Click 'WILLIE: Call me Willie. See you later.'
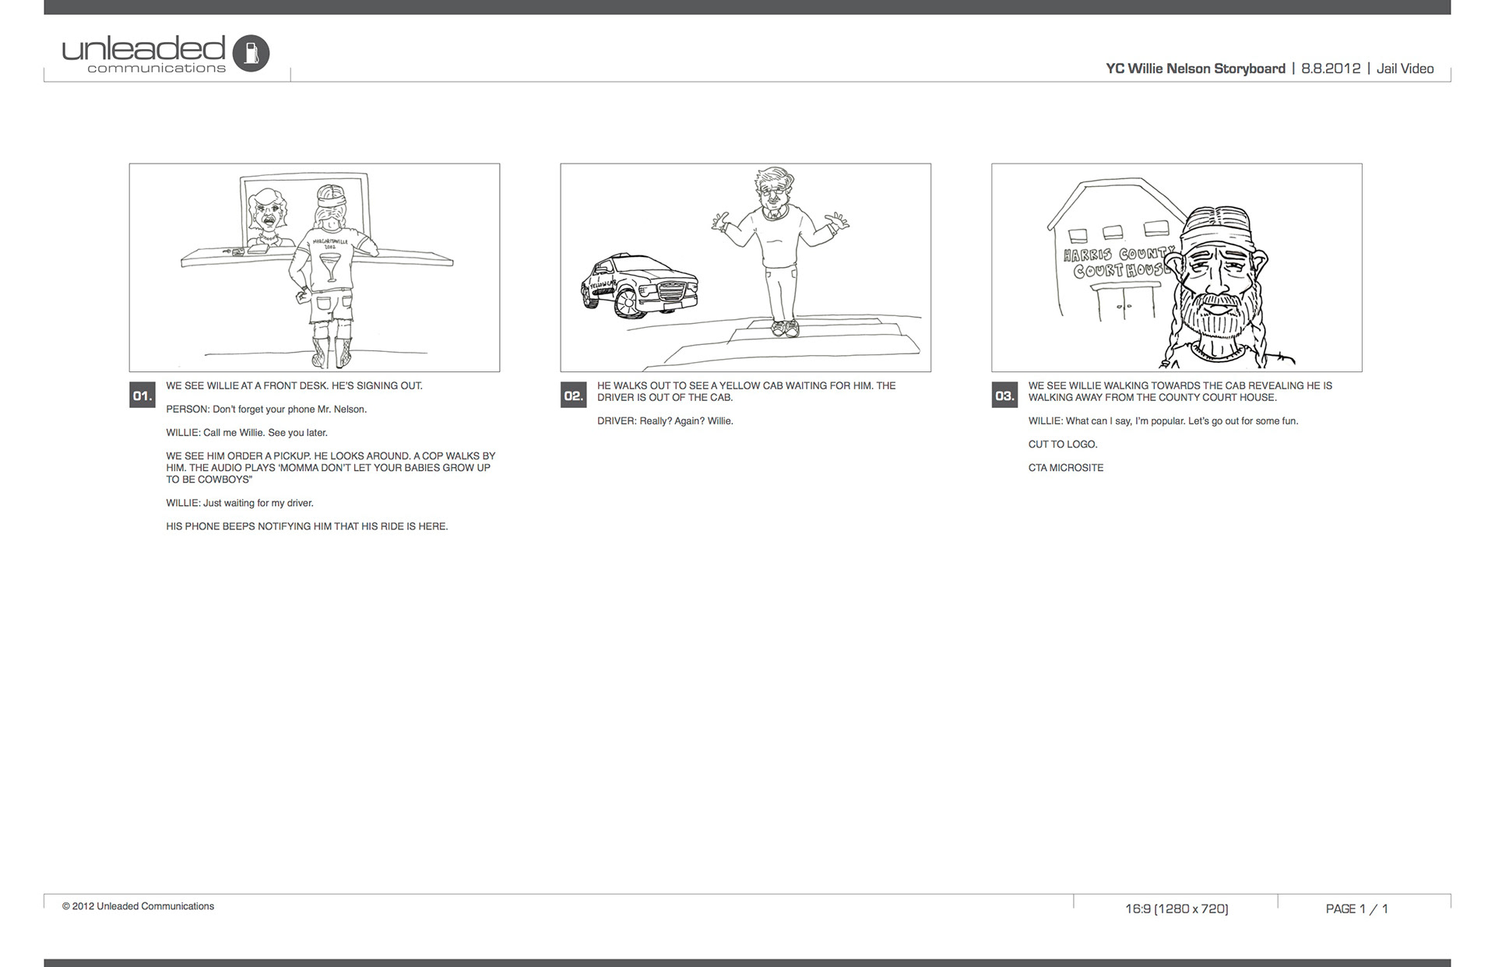1495x967 pixels. coord(247,432)
